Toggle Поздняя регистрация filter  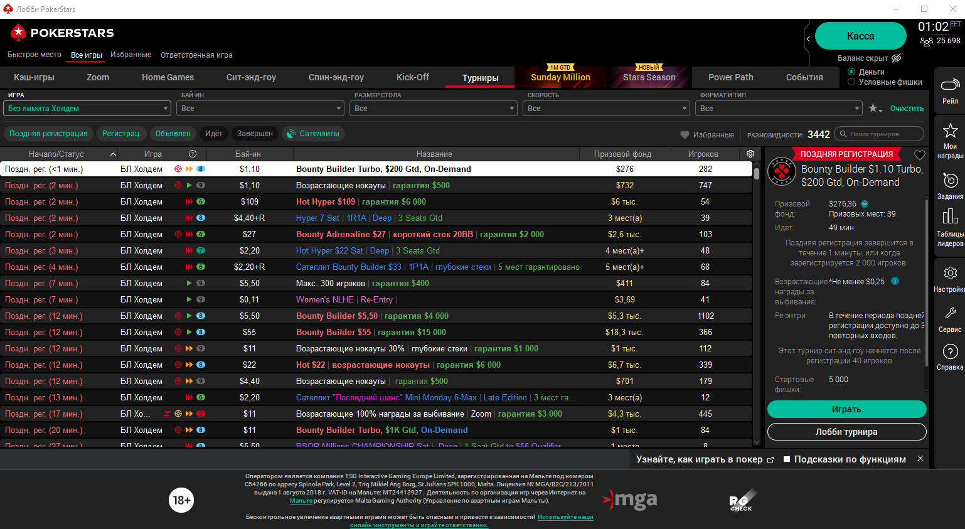48,134
